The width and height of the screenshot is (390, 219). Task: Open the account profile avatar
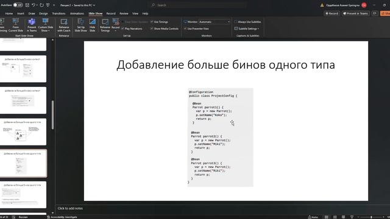click(364, 5)
